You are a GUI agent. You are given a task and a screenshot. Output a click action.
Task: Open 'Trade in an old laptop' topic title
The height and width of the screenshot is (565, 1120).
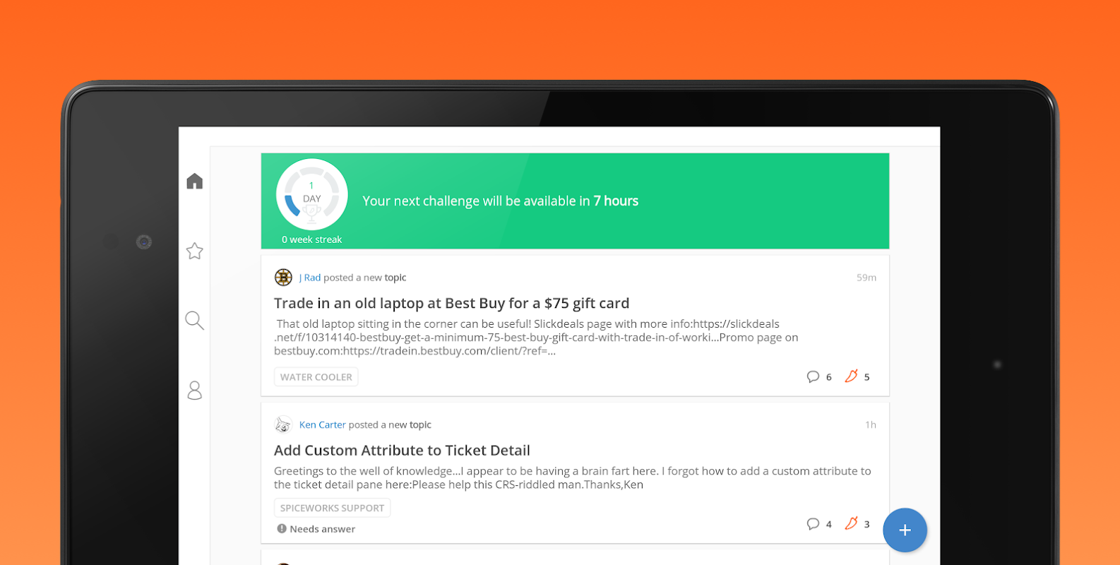(451, 303)
